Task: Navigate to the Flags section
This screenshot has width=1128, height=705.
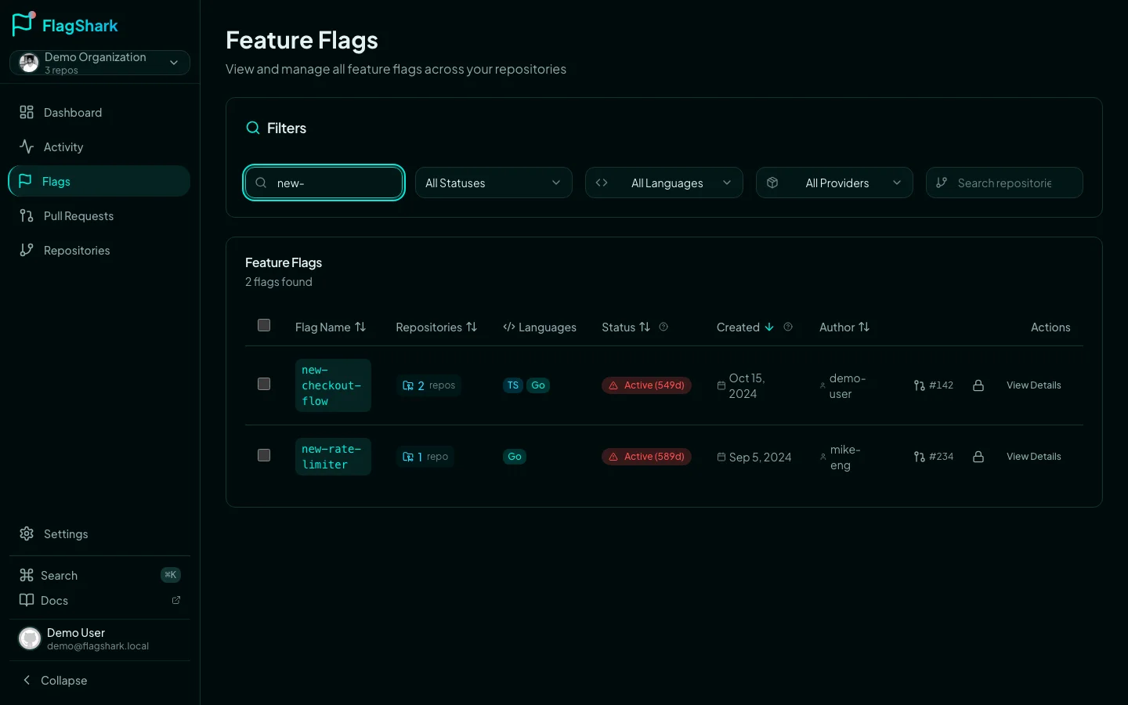Action: (56, 181)
